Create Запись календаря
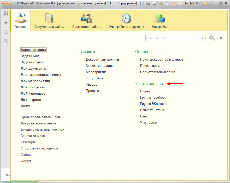 click(100, 66)
